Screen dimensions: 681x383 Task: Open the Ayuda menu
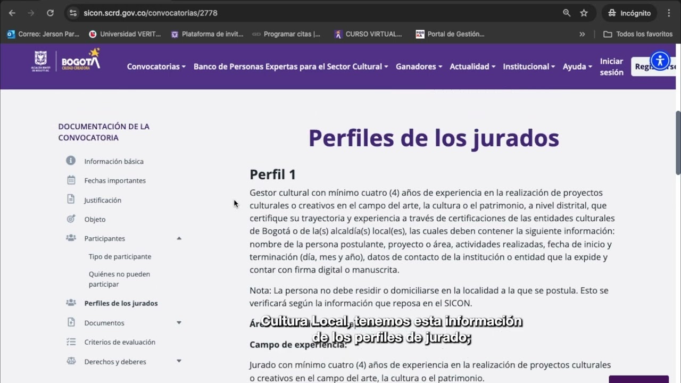pyautogui.click(x=577, y=66)
